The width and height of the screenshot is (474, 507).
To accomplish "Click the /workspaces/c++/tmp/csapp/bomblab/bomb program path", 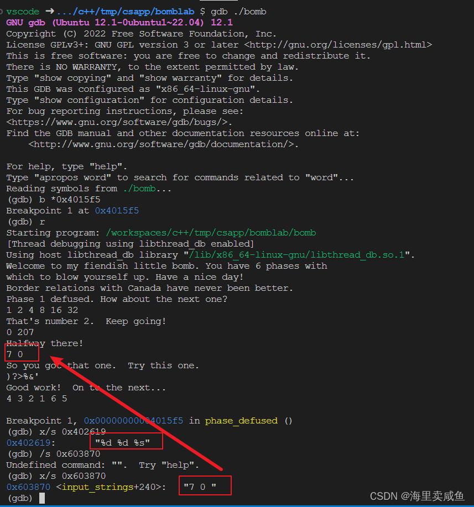I will coord(211,233).
